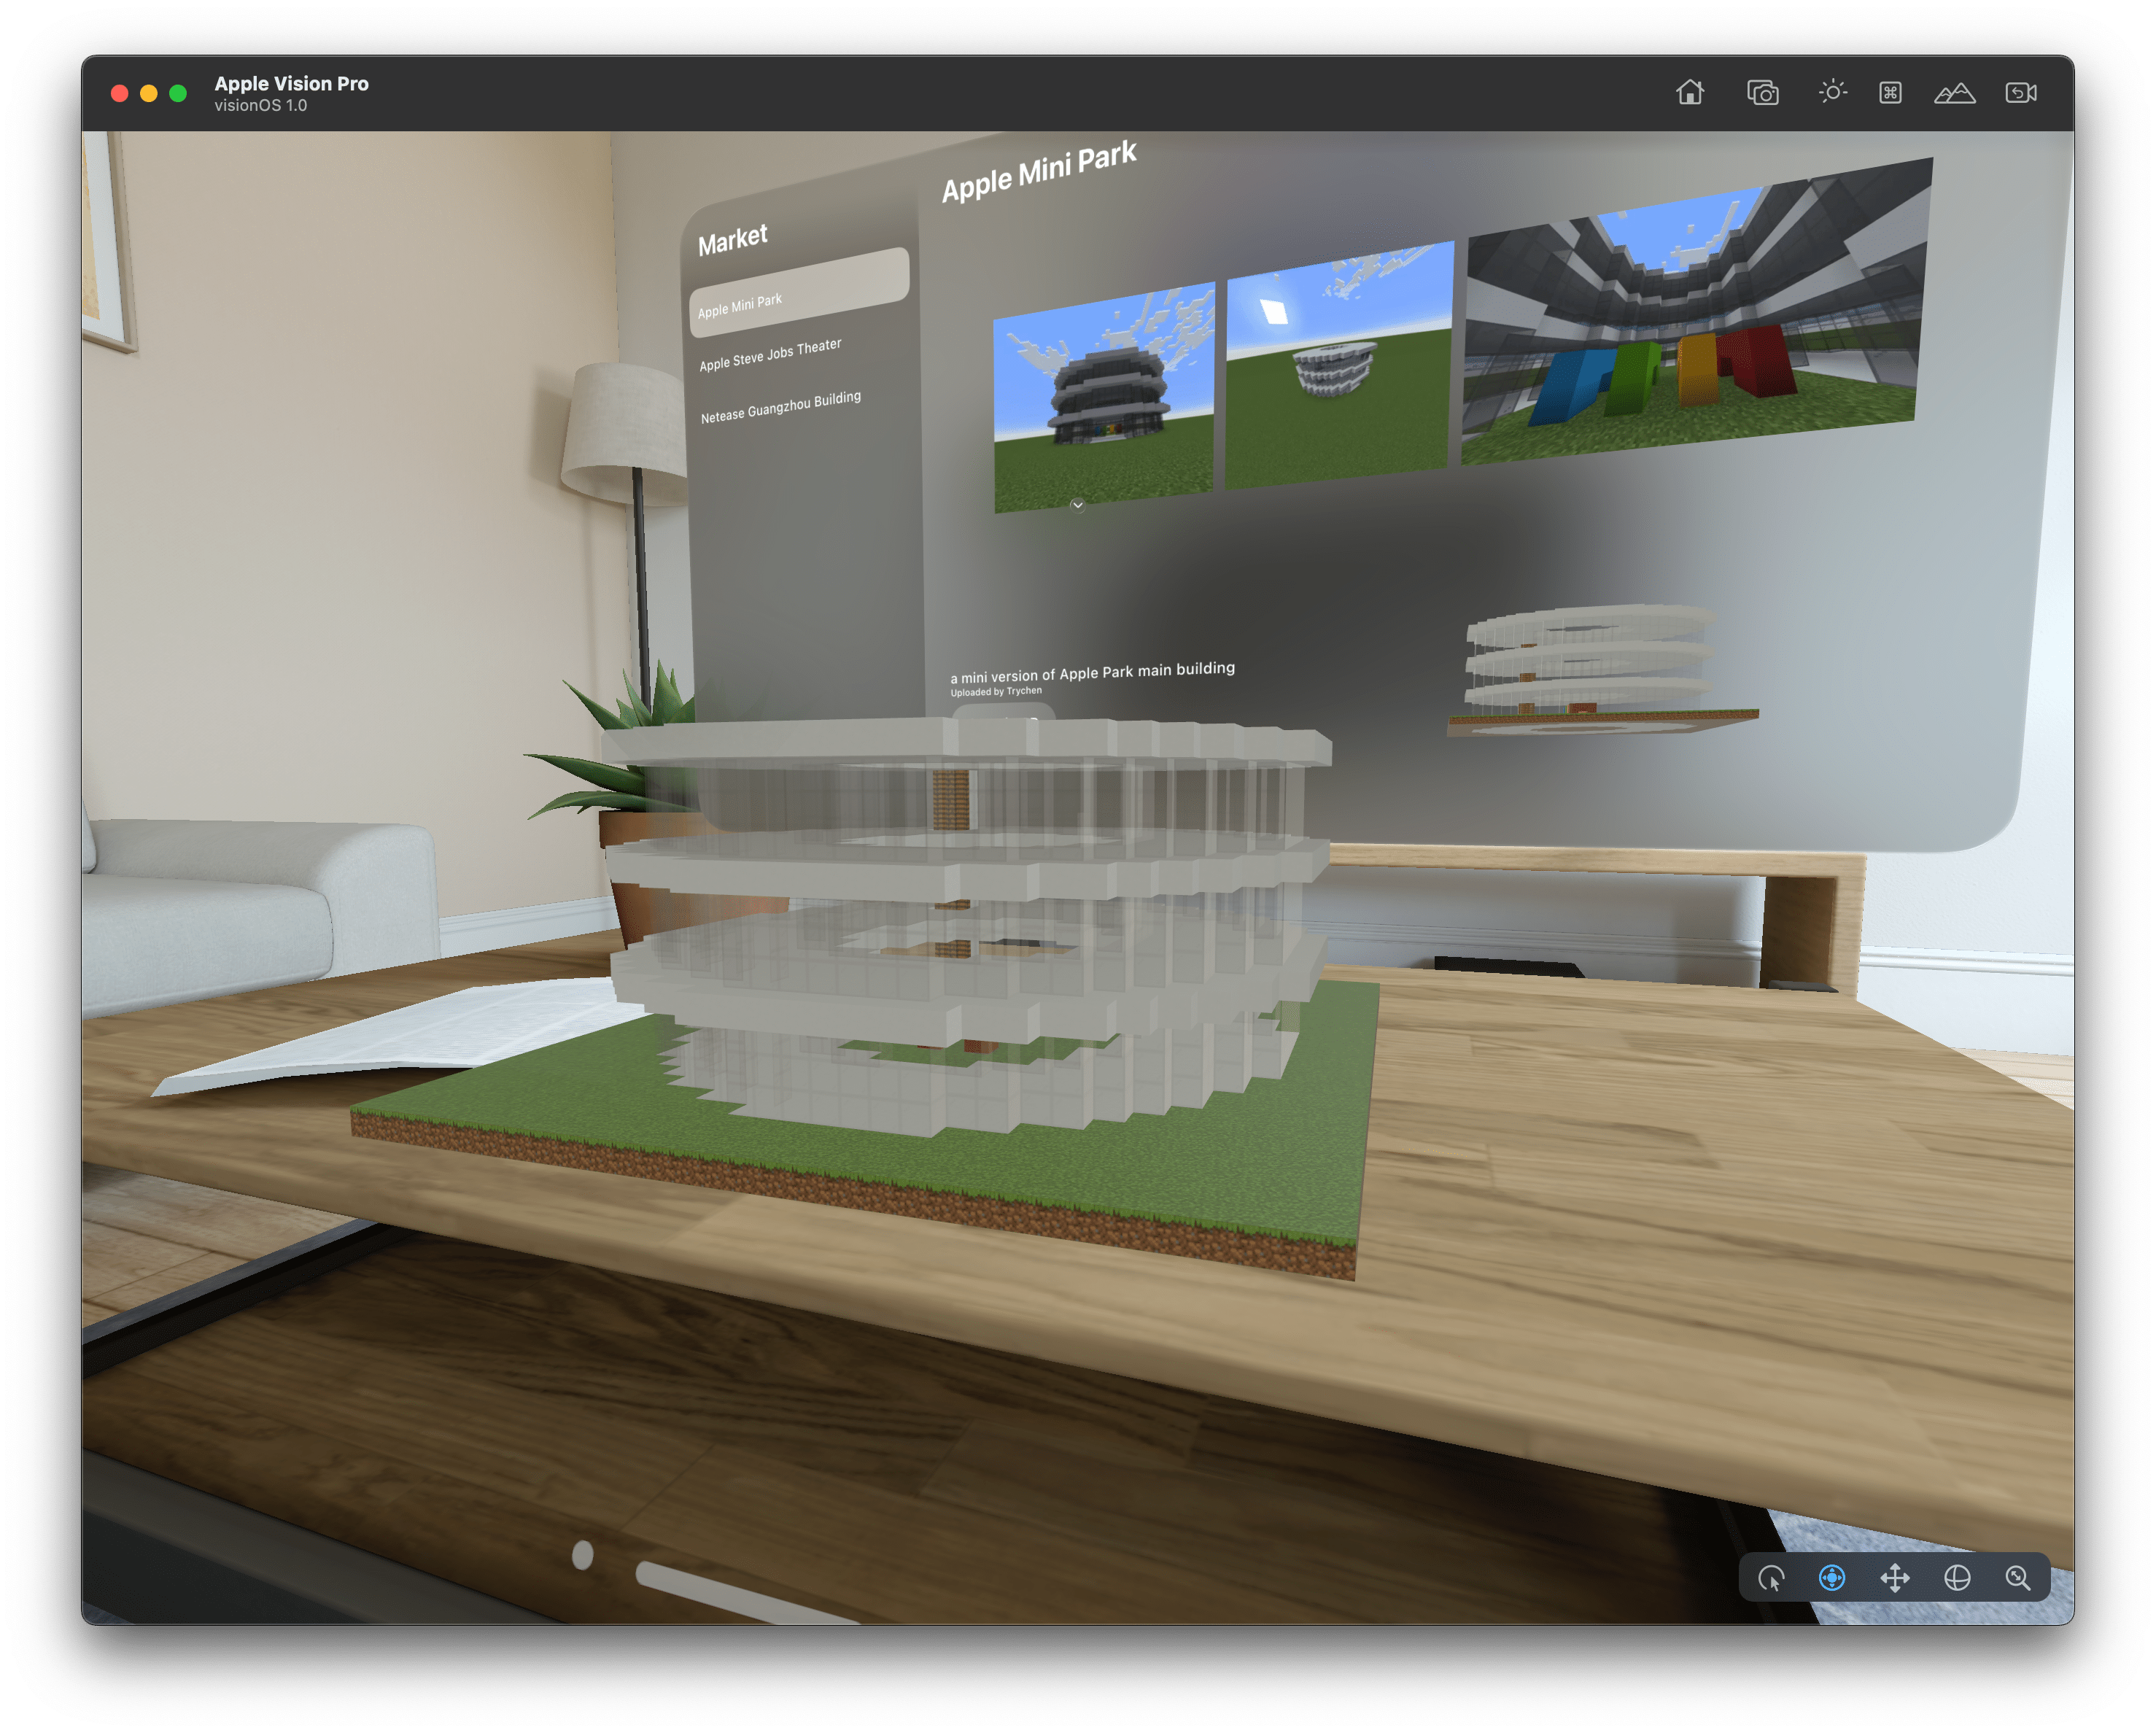This screenshot has height=1733, width=2156.
Task: Capture a screenshot with the camera icon
Action: click(1762, 93)
